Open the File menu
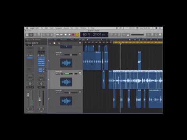Viewport: 187px width, 140px height. (x=42, y=28)
